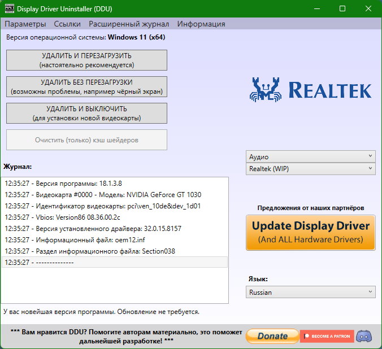Open the Russian language dropdown

[311, 292]
